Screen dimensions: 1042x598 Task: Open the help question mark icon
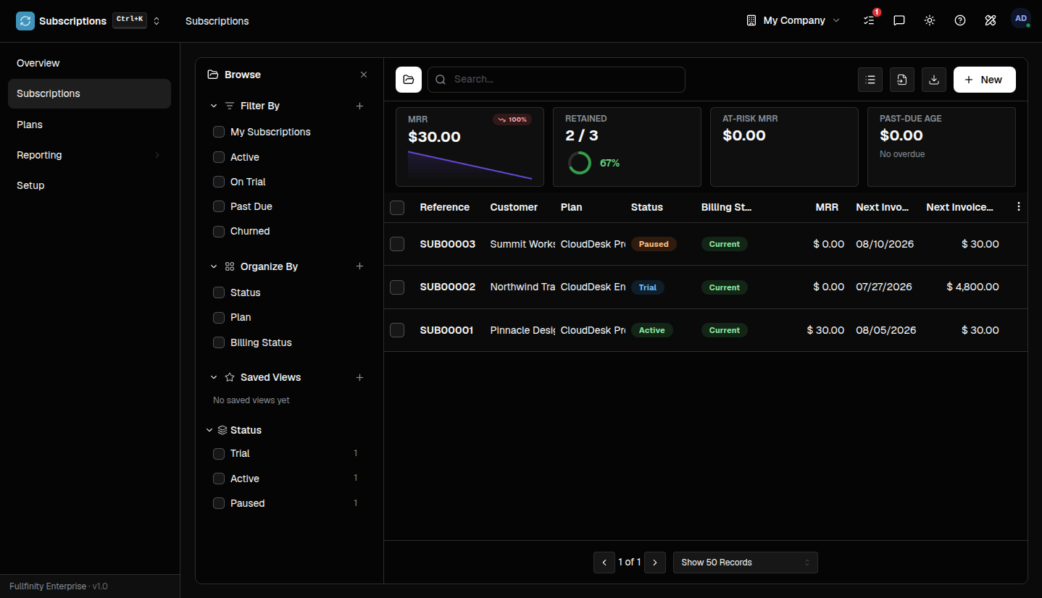[960, 20]
